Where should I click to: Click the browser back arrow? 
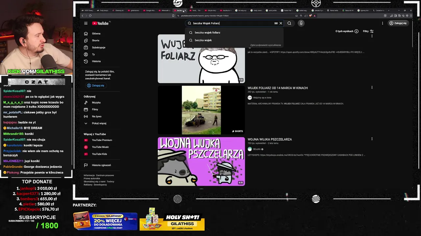[82, 16]
